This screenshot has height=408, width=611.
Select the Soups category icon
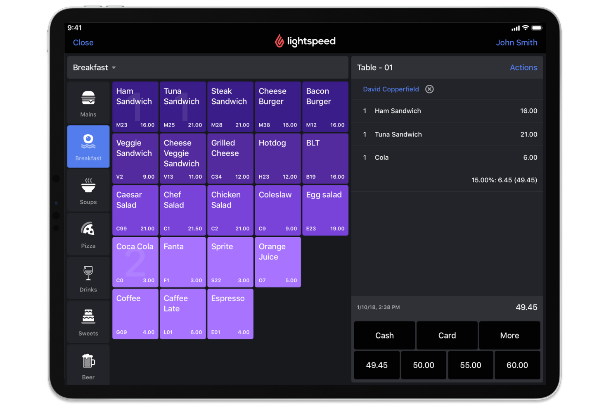(x=88, y=190)
